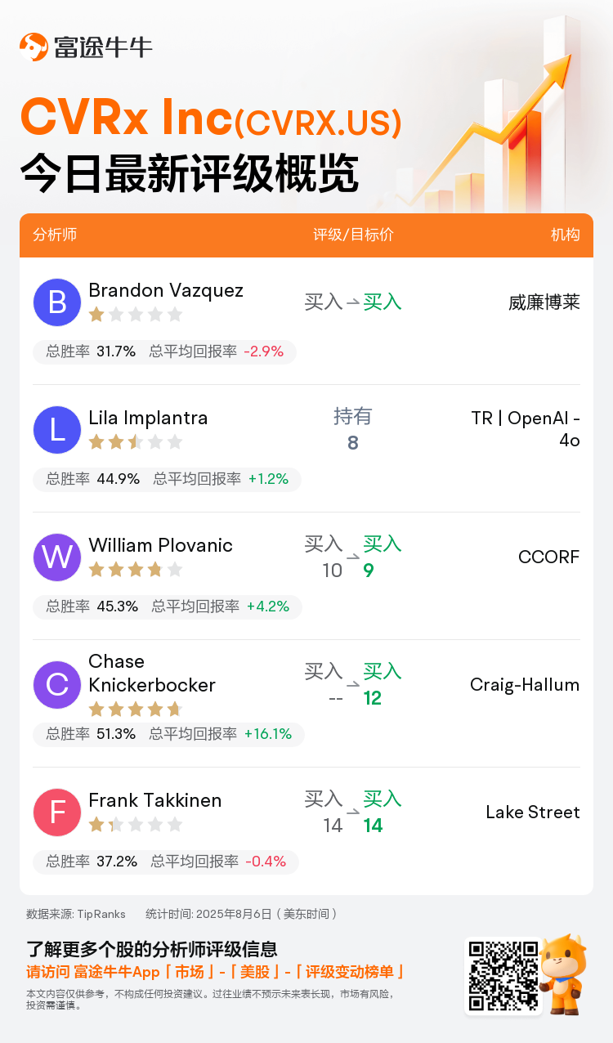Image resolution: width=613 pixels, height=1043 pixels.
Task: Select the 分析师 column header
Action: click(55, 235)
